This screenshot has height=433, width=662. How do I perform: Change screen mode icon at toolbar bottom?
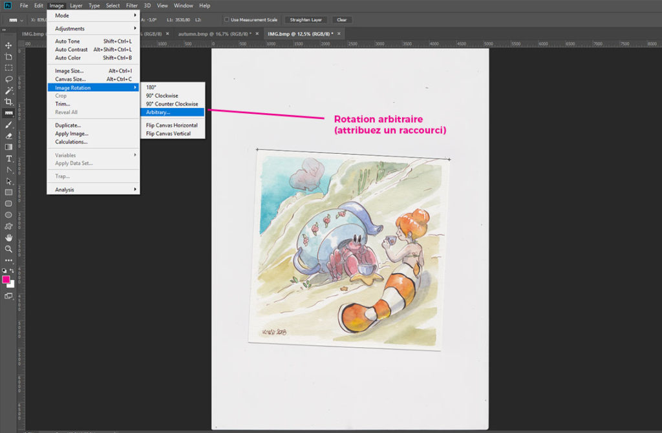(8, 296)
